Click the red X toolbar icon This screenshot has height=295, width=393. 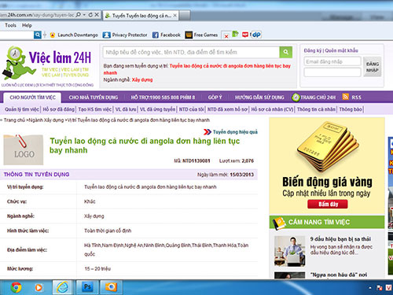point(226,35)
